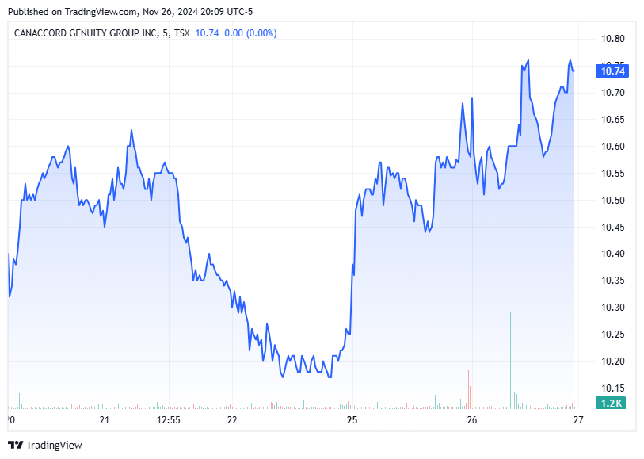Click the 10.74 price value in legend
This screenshot has height=459, width=644.
click(x=207, y=33)
